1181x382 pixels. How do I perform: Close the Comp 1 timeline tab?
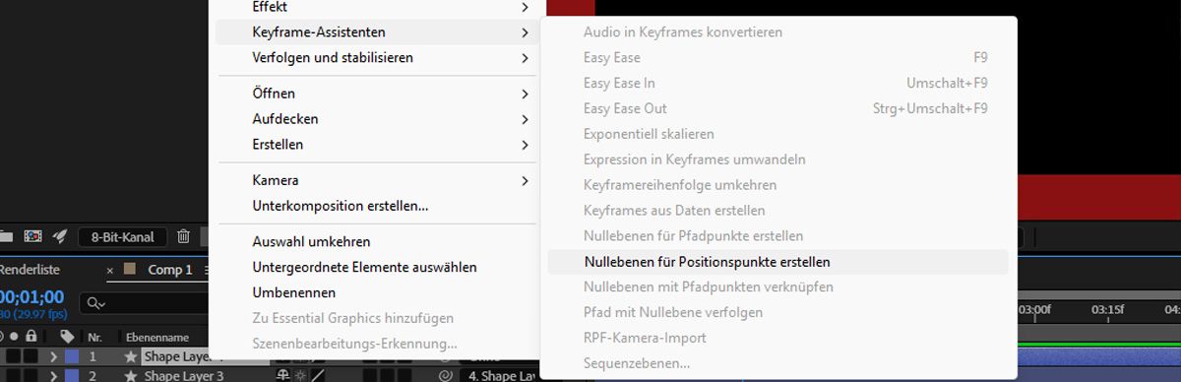[x=110, y=270]
